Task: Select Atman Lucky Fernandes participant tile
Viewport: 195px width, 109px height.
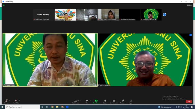Action: 129,15
